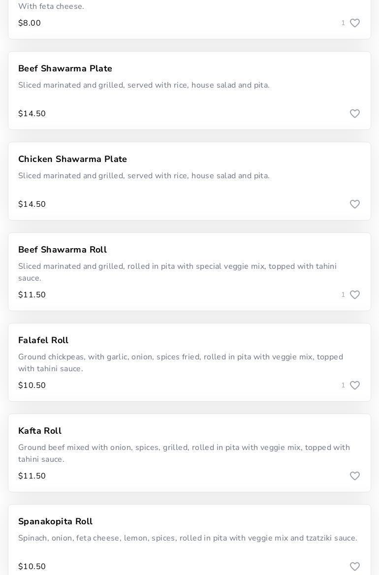
Task: Select the Beef Shawarma Roll title
Action: click(x=63, y=250)
